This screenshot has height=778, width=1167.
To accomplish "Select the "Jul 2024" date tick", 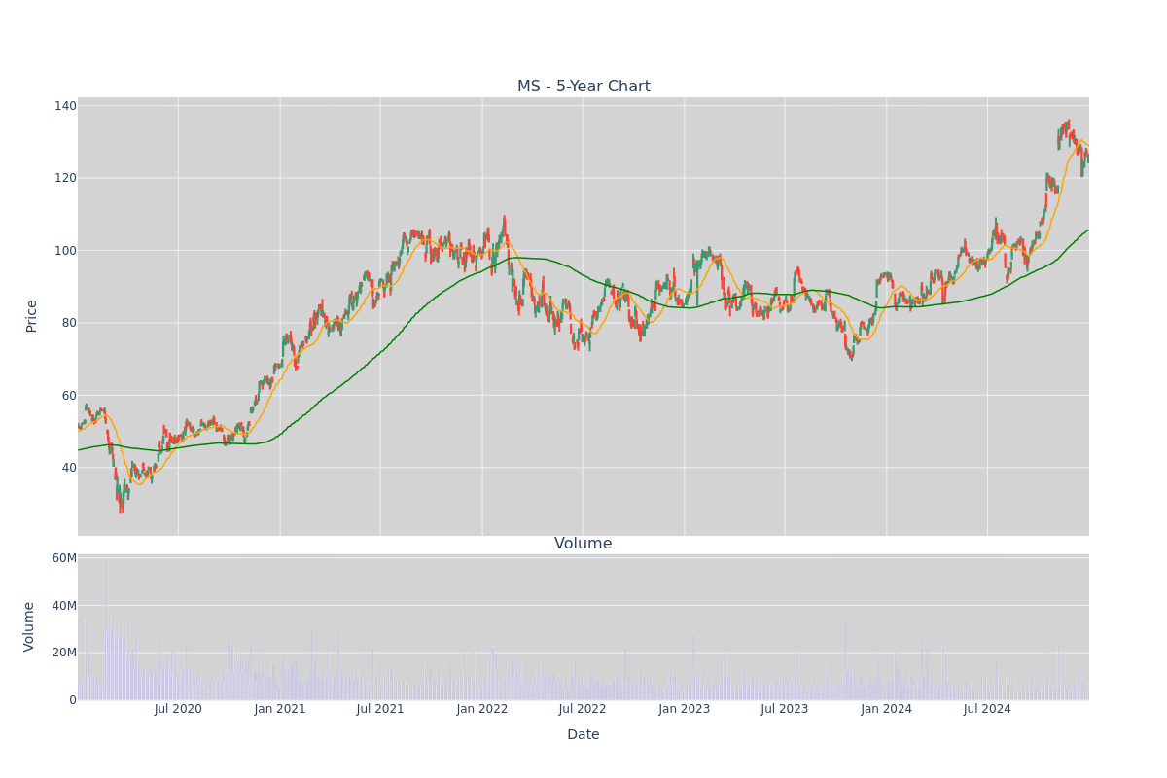I will click(x=987, y=709).
